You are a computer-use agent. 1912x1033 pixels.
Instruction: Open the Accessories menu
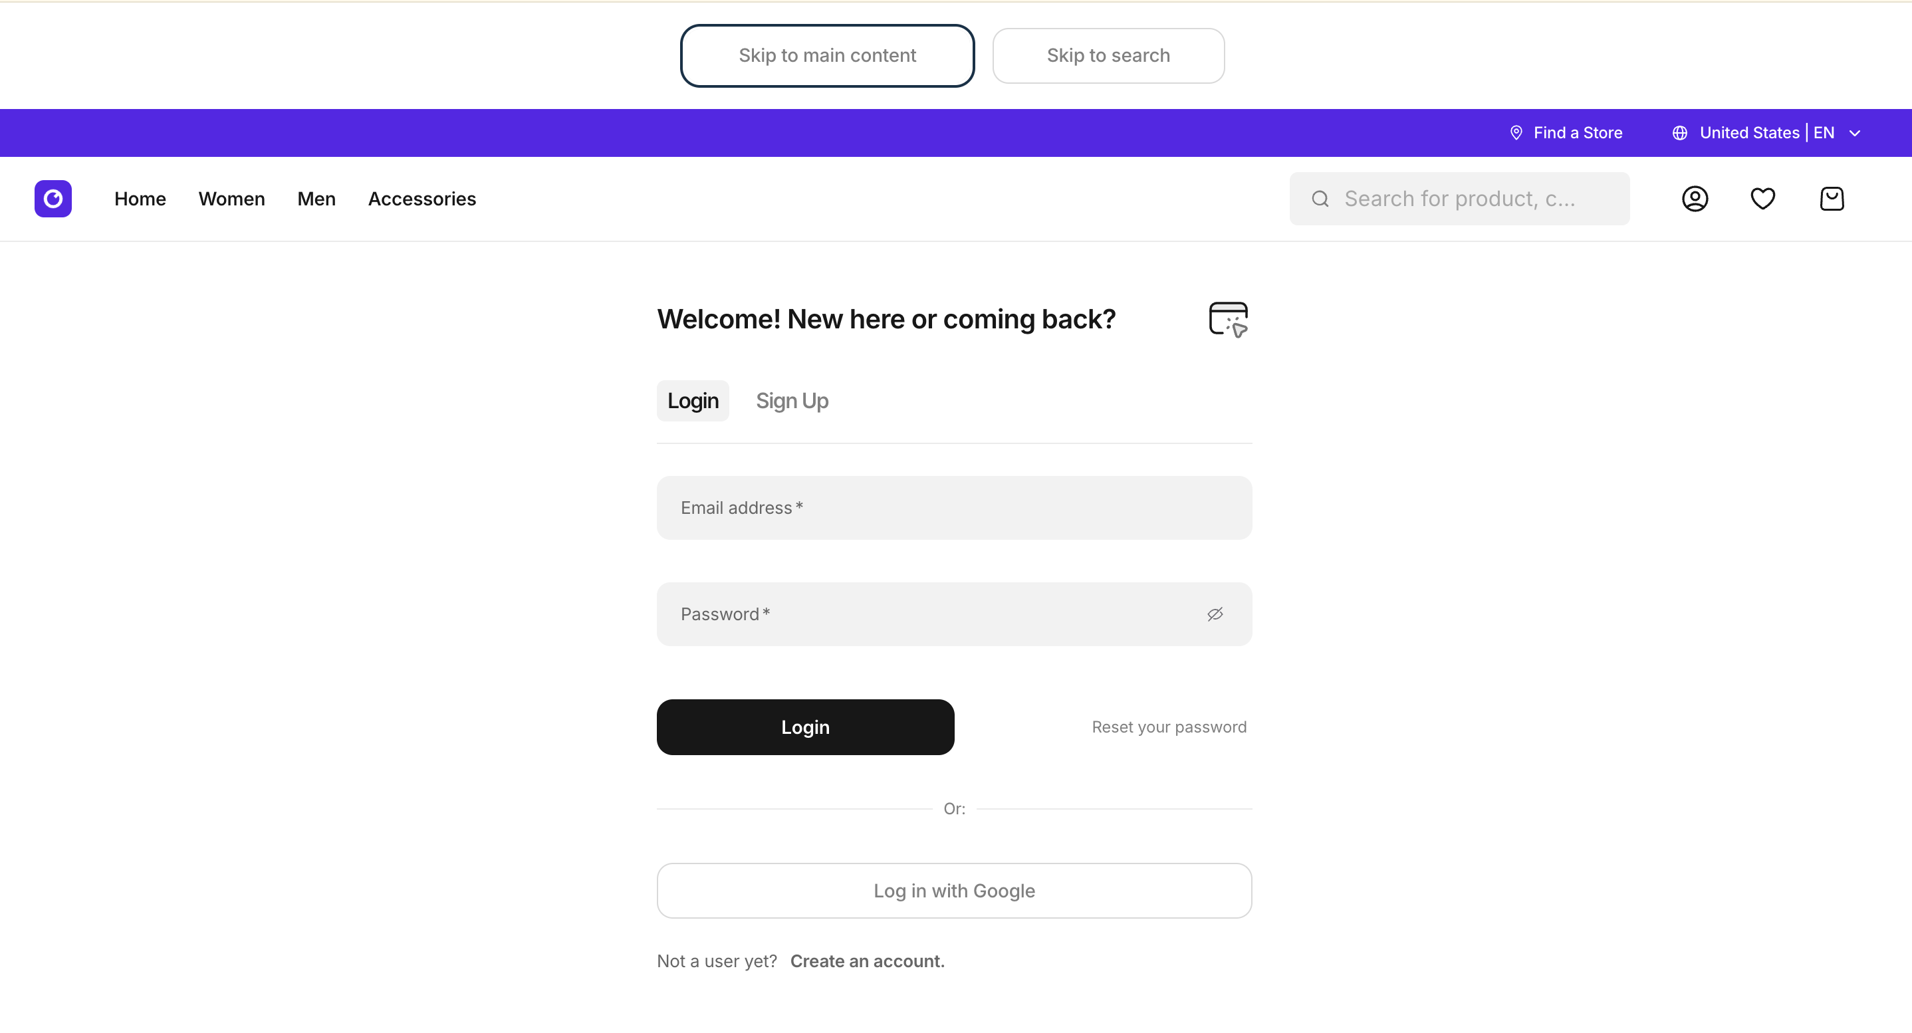pyautogui.click(x=421, y=199)
